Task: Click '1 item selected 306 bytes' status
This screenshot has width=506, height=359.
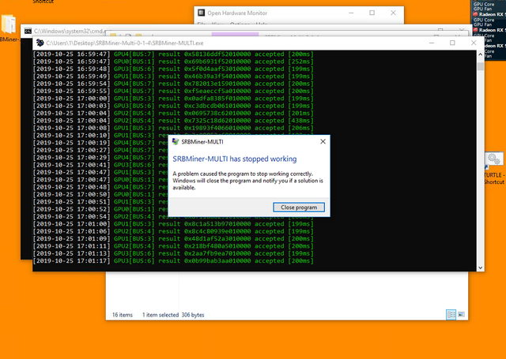Action: tap(173, 315)
